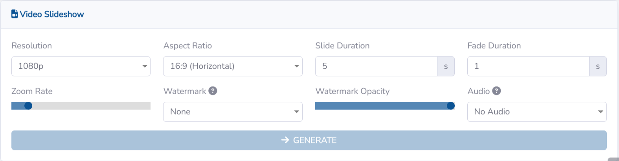
Task: Expand the Aspect Ratio 16:9 dropdown
Action: 233,66
